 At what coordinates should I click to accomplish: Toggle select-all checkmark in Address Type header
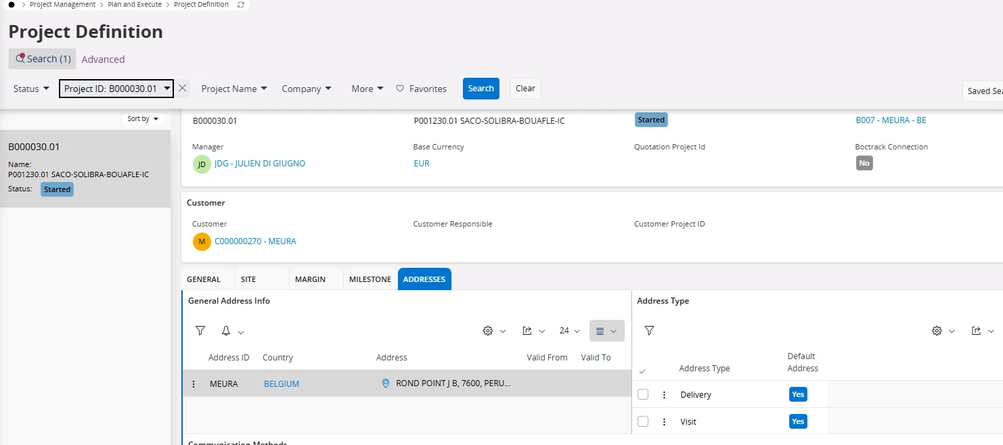pos(642,371)
